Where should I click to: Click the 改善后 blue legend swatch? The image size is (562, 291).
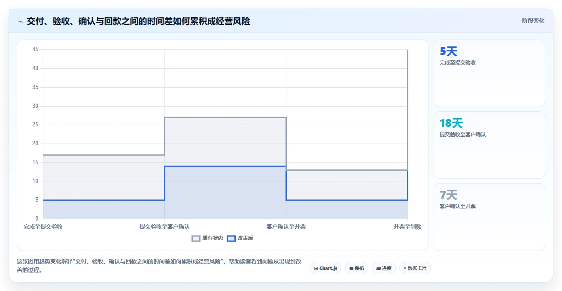[x=231, y=238]
